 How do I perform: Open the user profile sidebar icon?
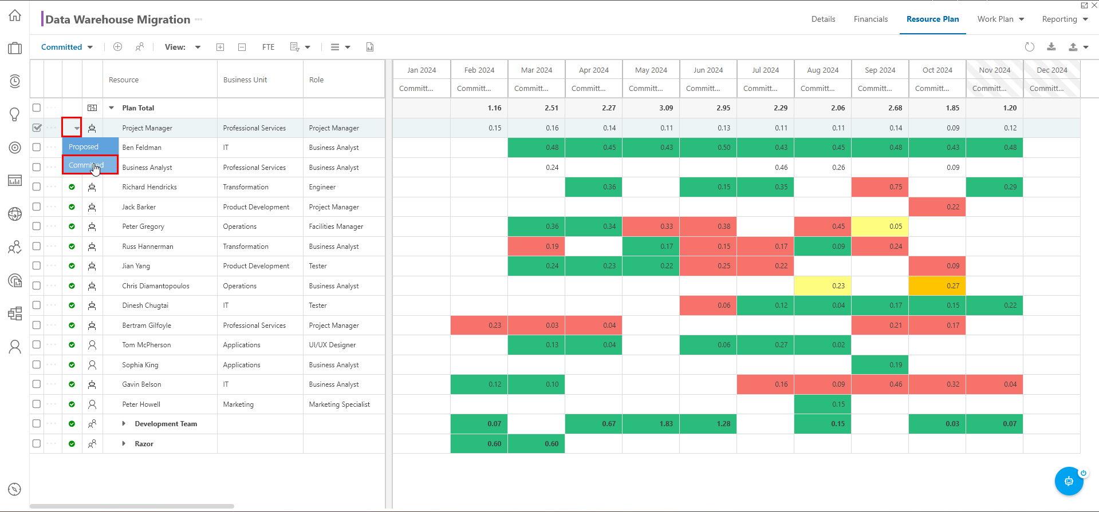coord(15,347)
